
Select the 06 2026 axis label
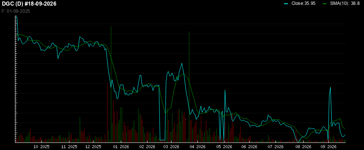tap(250, 147)
